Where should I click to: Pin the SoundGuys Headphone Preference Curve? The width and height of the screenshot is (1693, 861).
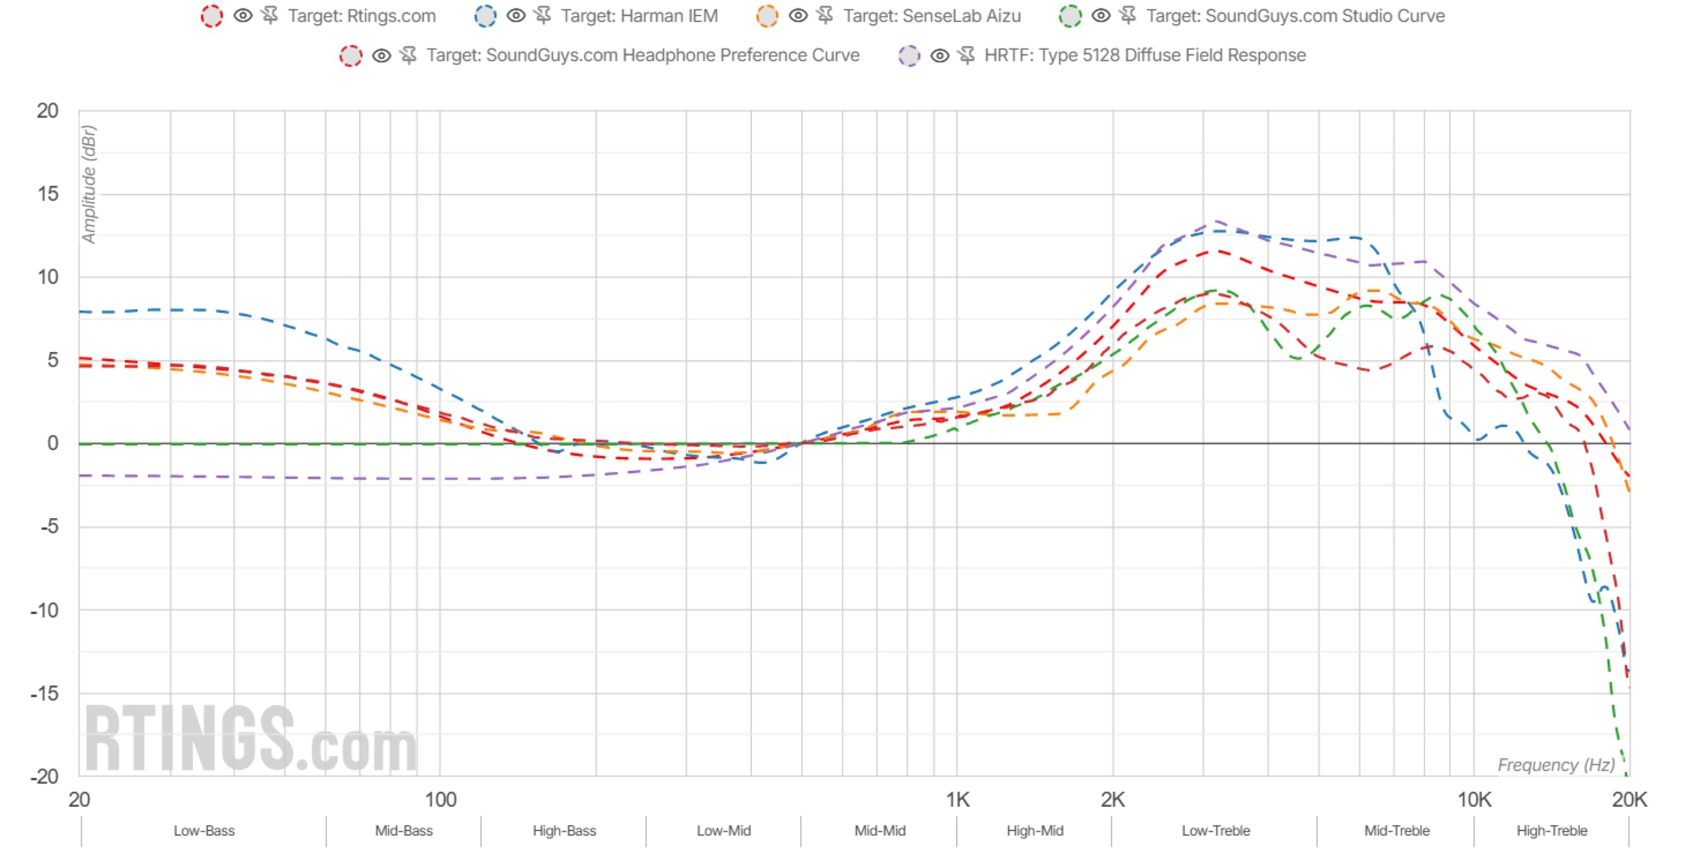tap(409, 55)
